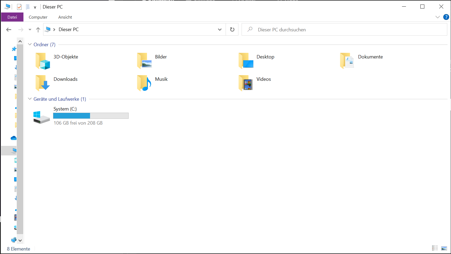
Task: Go up one level with the Up arrow
Action: click(x=38, y=29)
